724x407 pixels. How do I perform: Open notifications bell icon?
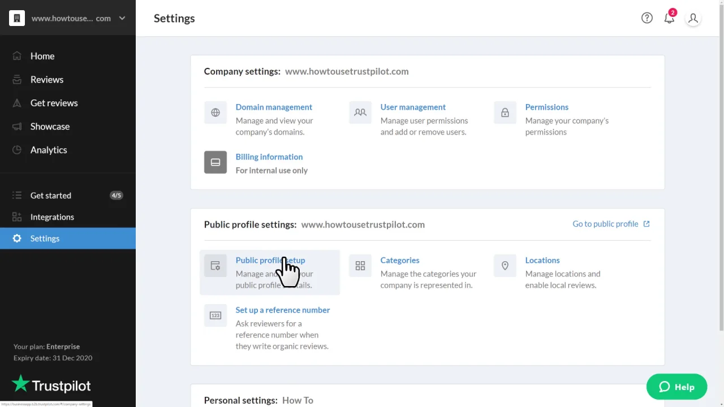click(x=669, y=18)
